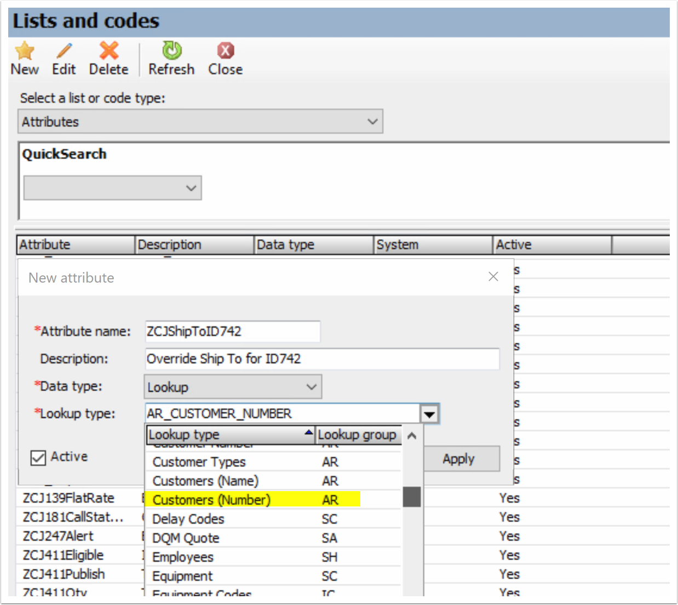Select Customers (Number) in lookup list
This screenshot has height=605, width=678.
click(x=273, y=500)
